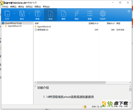The width and height of the screenshot is (133, 110).
Task: Click the folder icon in file list
Action: pos(35,27)
